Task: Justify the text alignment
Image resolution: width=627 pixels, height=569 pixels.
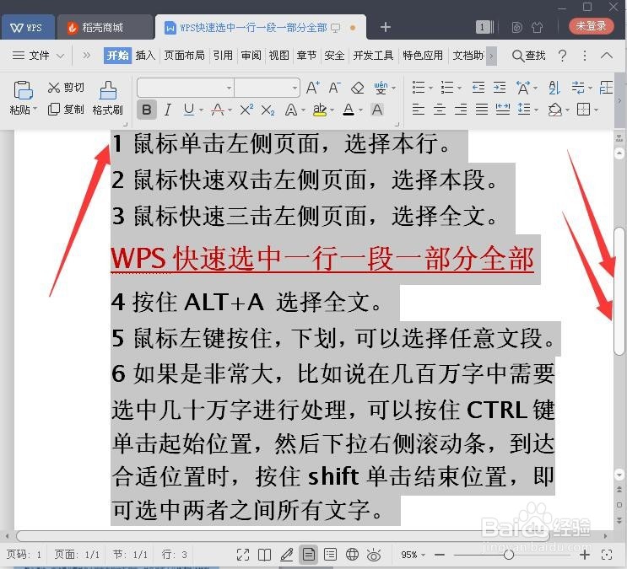Action: tap(482, 109)
